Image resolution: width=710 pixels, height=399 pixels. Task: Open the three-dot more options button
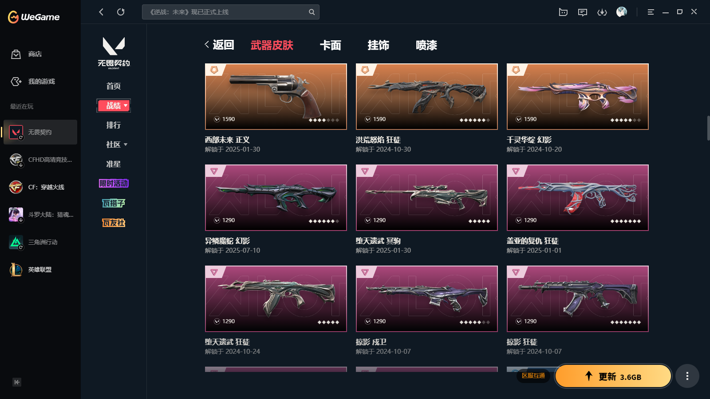[x=687, y=376]
